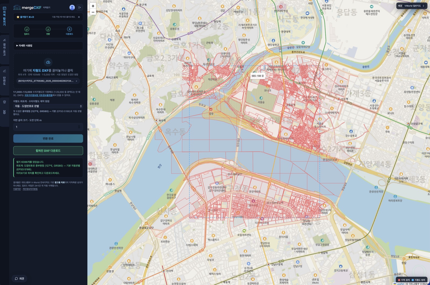
Task: Dismiss the 즐겨찾기 bookmark tip banner
Action: point(79,17)
